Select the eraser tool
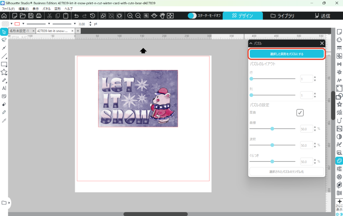 point(4,104)
